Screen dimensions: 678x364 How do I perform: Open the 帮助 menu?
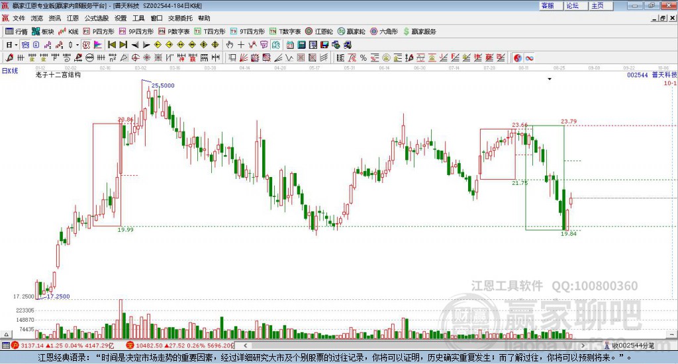(204, 18)
